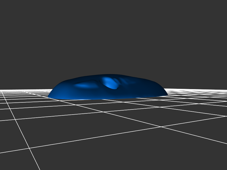Click the grid intersection at lower right
Viewport: 227px width, 170px height.
[161, 127]
